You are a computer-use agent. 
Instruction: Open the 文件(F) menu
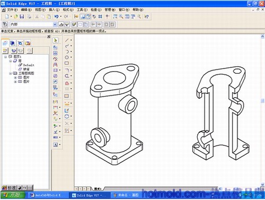pyautogui.click(x=12, y=10)
